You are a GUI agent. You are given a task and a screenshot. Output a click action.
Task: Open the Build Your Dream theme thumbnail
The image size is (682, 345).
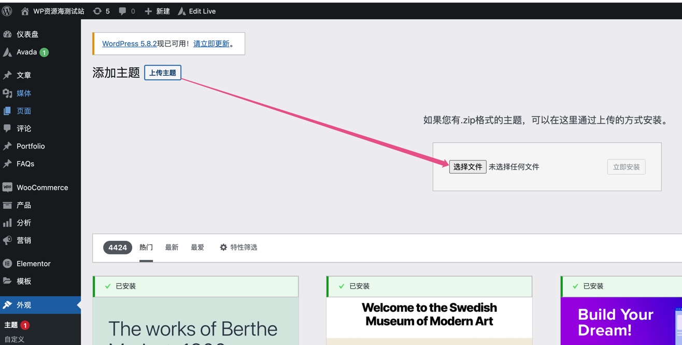click(x=621, y=321)
